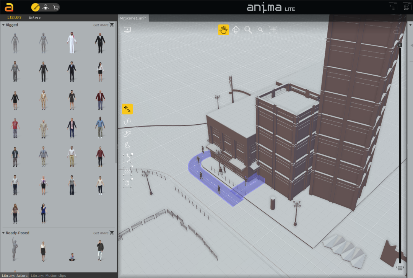The width and height of the screenshot is (413, 278).
Task: Select the magnifier zoom tool
Action: point(248,30)
